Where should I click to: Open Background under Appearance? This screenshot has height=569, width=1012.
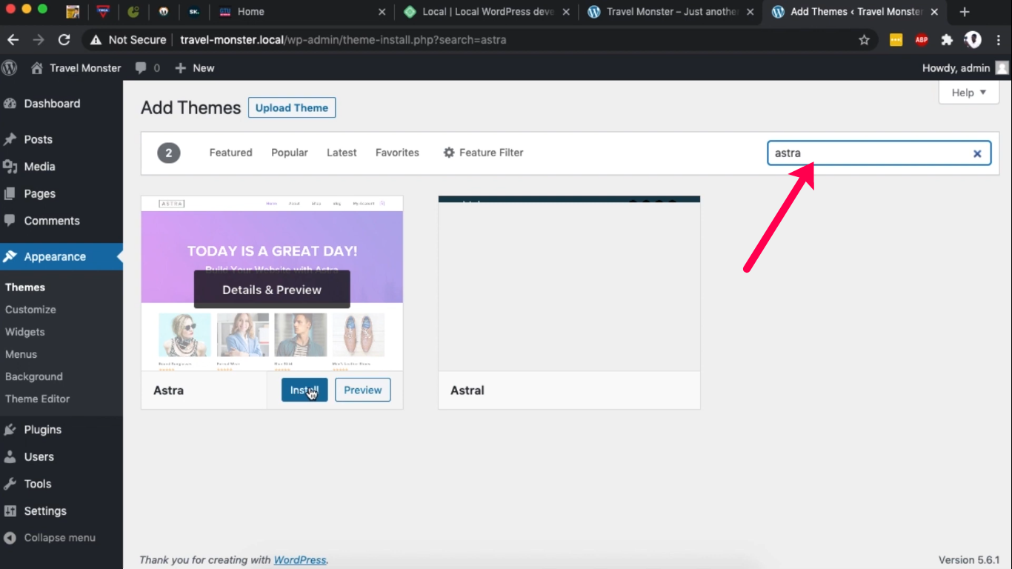34,376
